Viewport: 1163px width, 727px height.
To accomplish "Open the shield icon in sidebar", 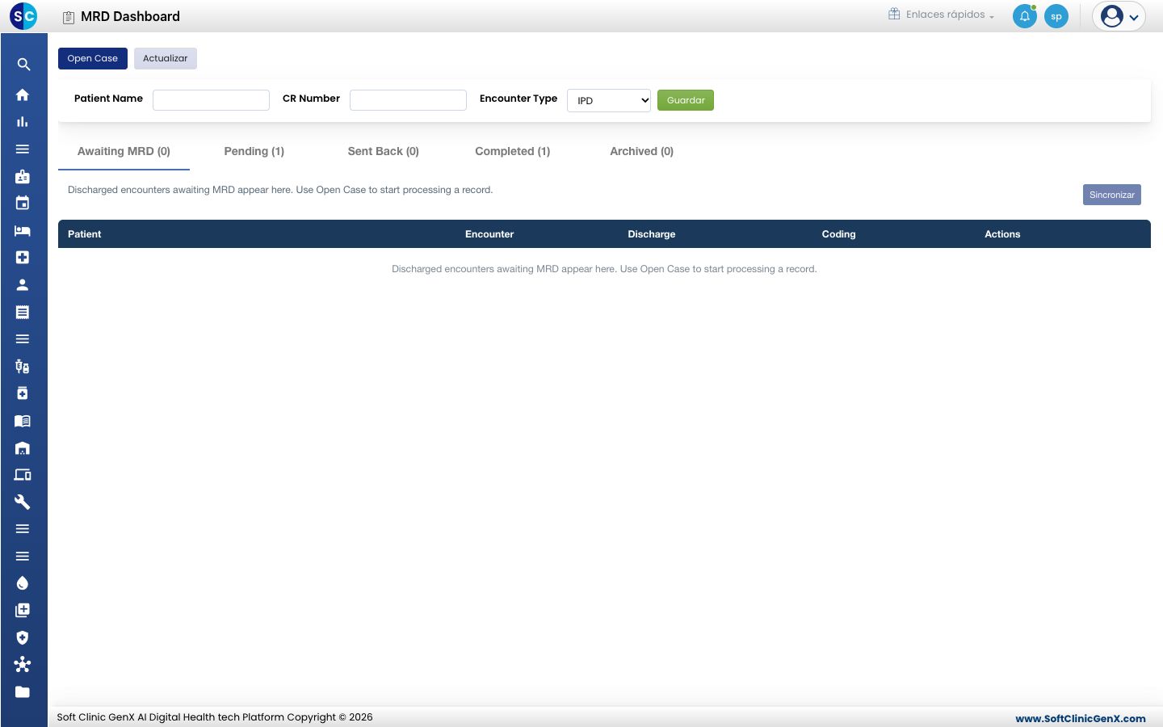I will 23,637.
